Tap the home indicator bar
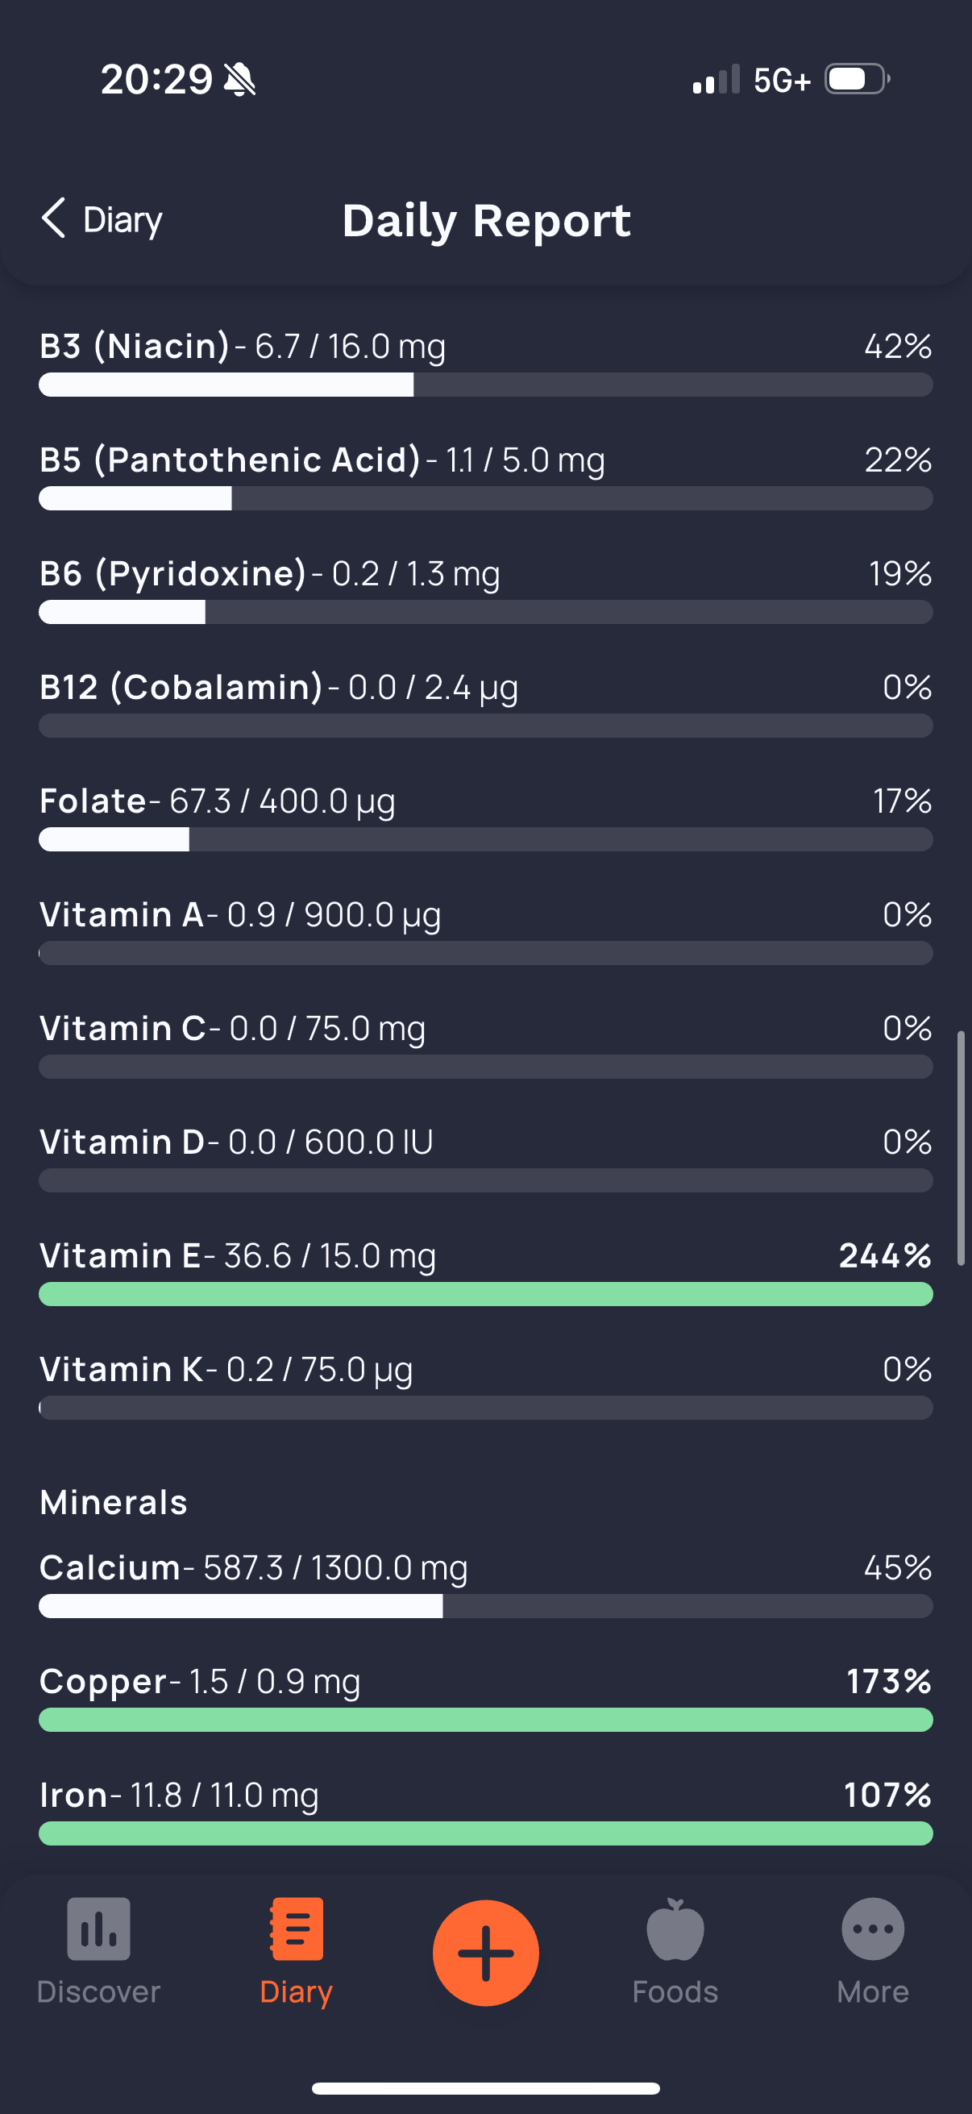 tap(485, 2087)
